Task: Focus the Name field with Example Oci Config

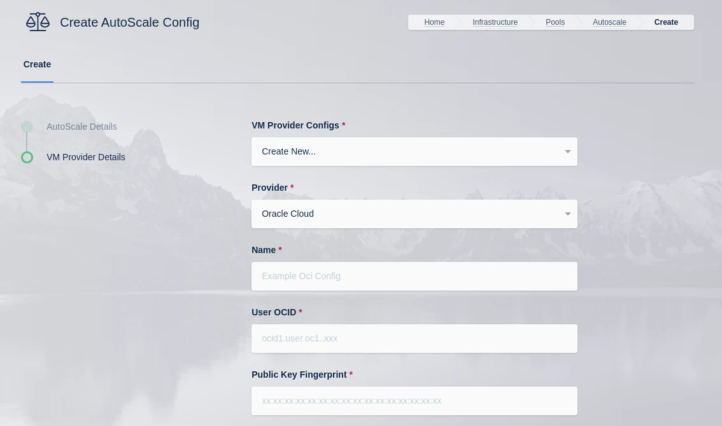Action: (414, 277)
